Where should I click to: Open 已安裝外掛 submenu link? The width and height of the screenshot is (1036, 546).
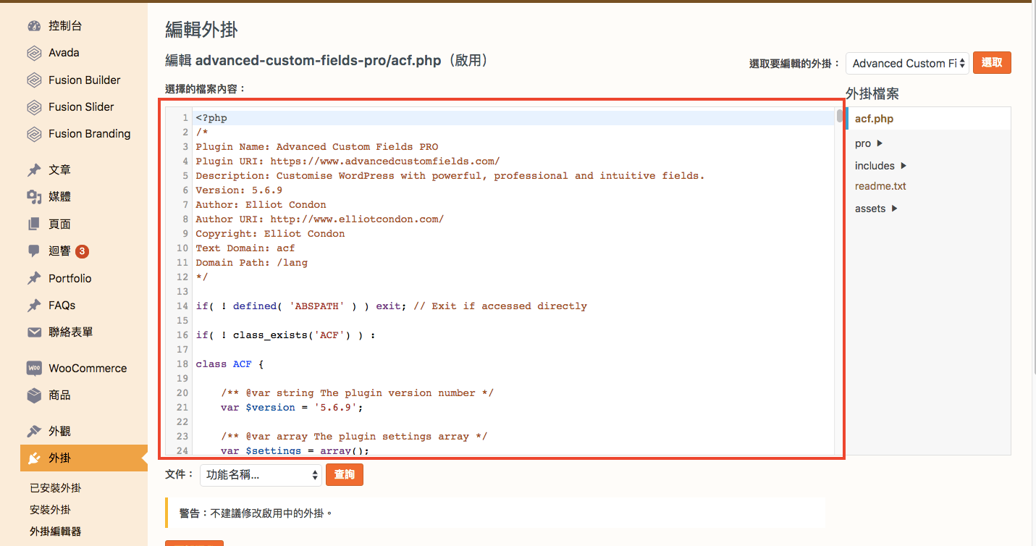coord(56,488)
